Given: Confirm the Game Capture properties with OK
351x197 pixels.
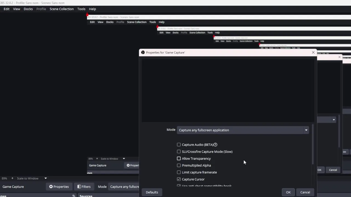Looking at the screenshot, I should (x=288, y=192).
